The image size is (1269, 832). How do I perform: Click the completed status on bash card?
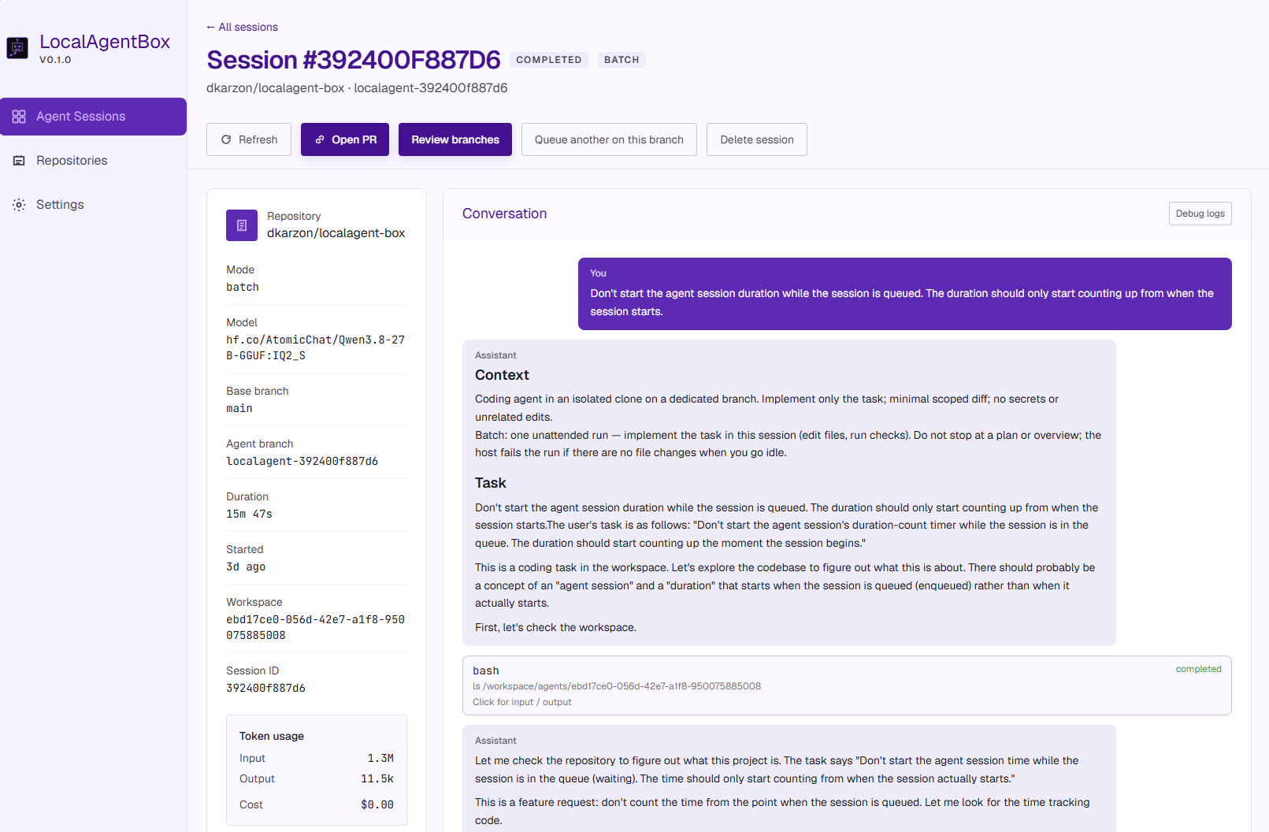1198,669
